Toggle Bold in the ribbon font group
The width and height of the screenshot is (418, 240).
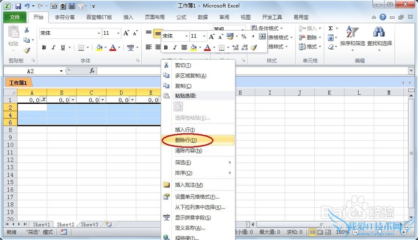[x=44, y=48]
